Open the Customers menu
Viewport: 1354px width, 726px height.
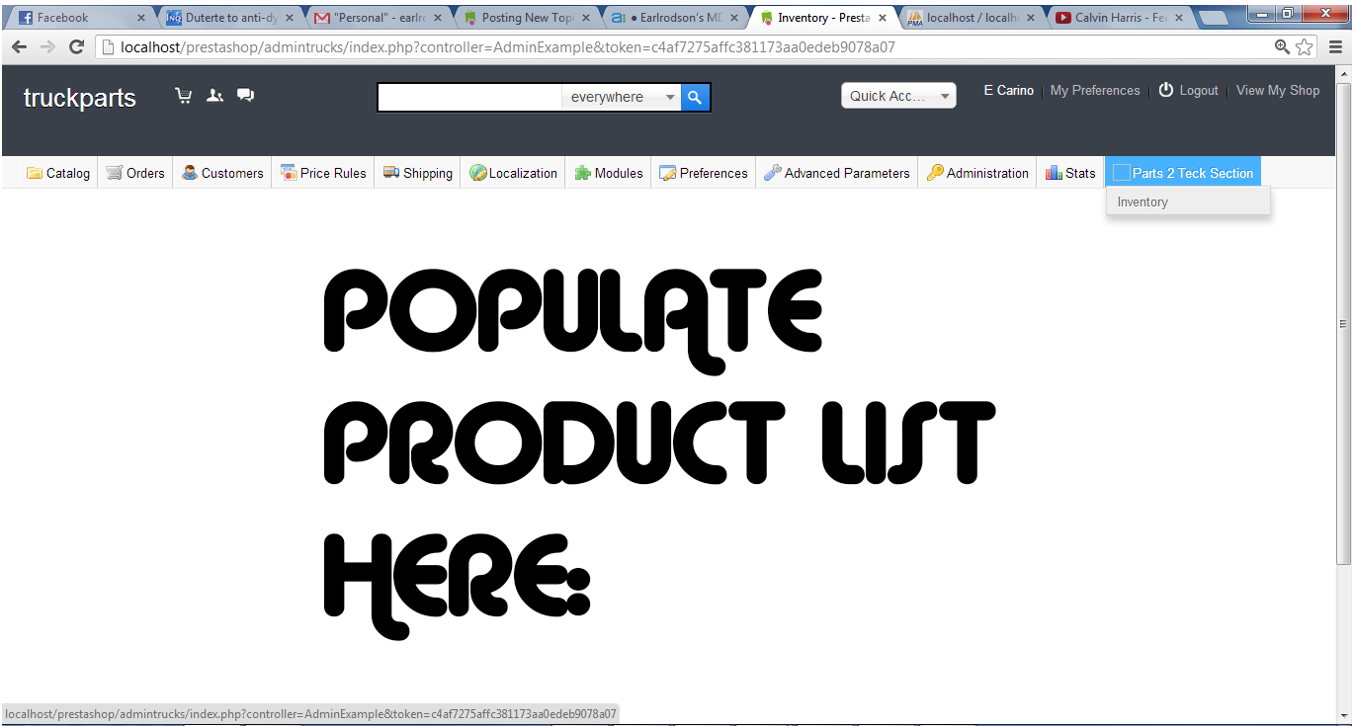tap(222, 173)
